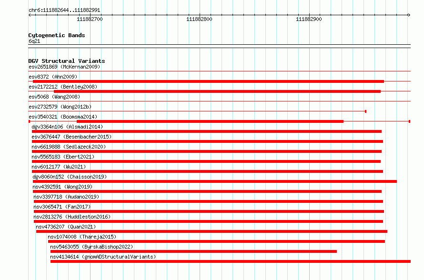This screenshot has height=280, width=424.
Task: Click the red bar of dgv3364n106
Action: click(x=207, y=131)
